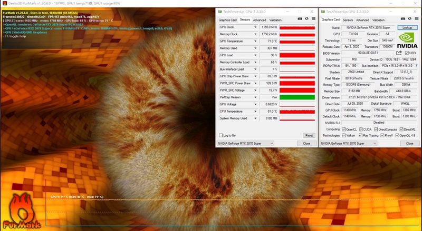Image resolution: width=422 pixels, height=231 pixels.
Task: Click BIOS export share icon next to UEFI
Action: [x=399, y=53]
